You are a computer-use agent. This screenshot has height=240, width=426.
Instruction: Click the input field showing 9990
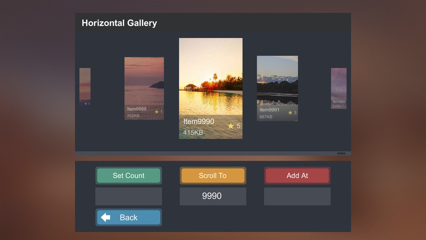tap(213, 196)
